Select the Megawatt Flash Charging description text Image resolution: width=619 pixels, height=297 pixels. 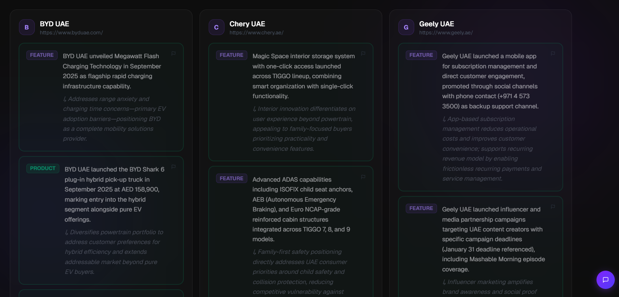[x=112, y=71]
